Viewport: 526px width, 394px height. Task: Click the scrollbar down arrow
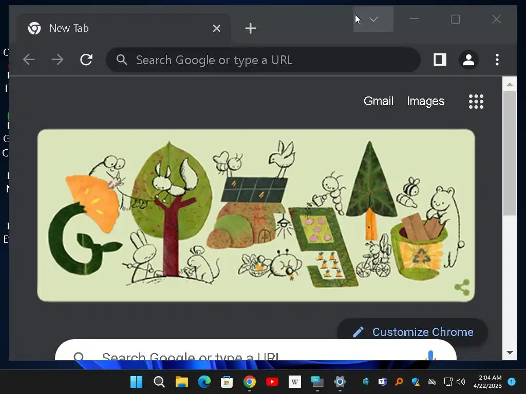510,352
